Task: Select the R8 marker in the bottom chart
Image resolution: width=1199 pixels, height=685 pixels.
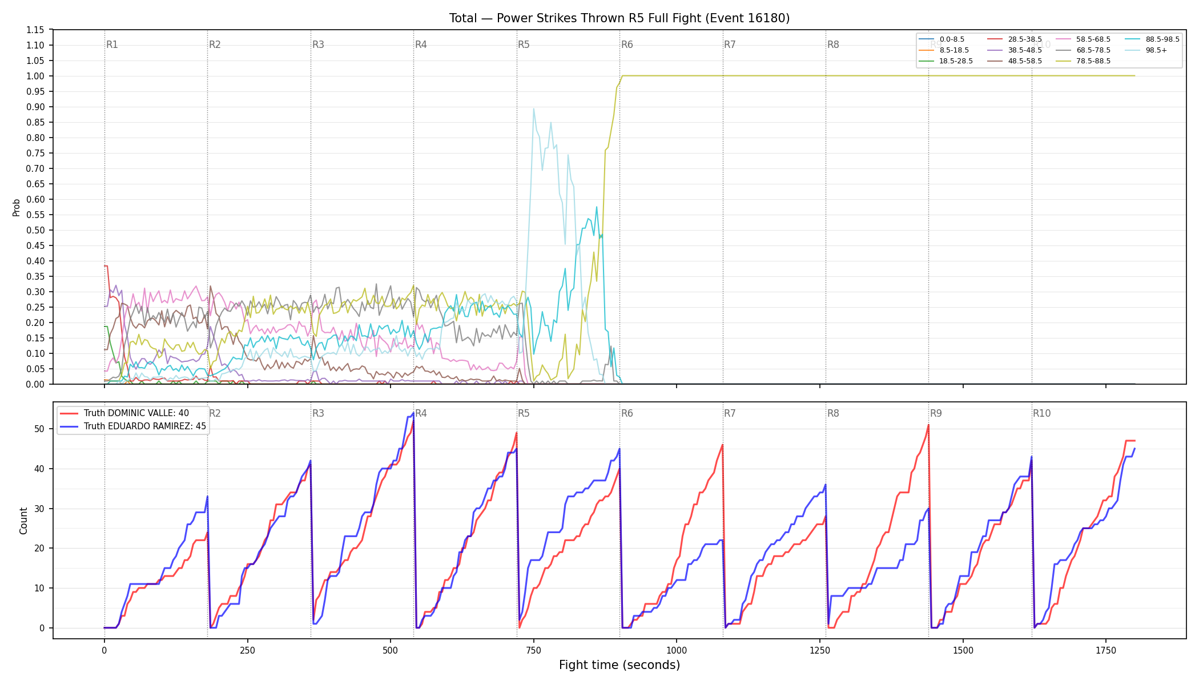Action: click(833, 413)
